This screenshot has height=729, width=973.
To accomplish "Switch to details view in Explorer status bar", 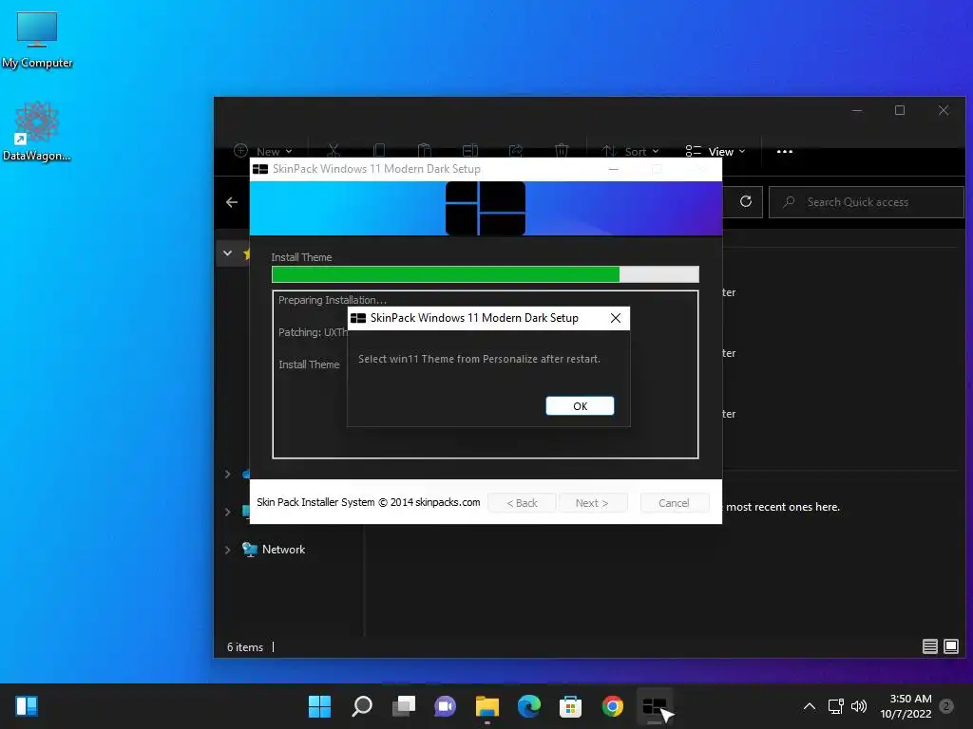I will (929, 646).
